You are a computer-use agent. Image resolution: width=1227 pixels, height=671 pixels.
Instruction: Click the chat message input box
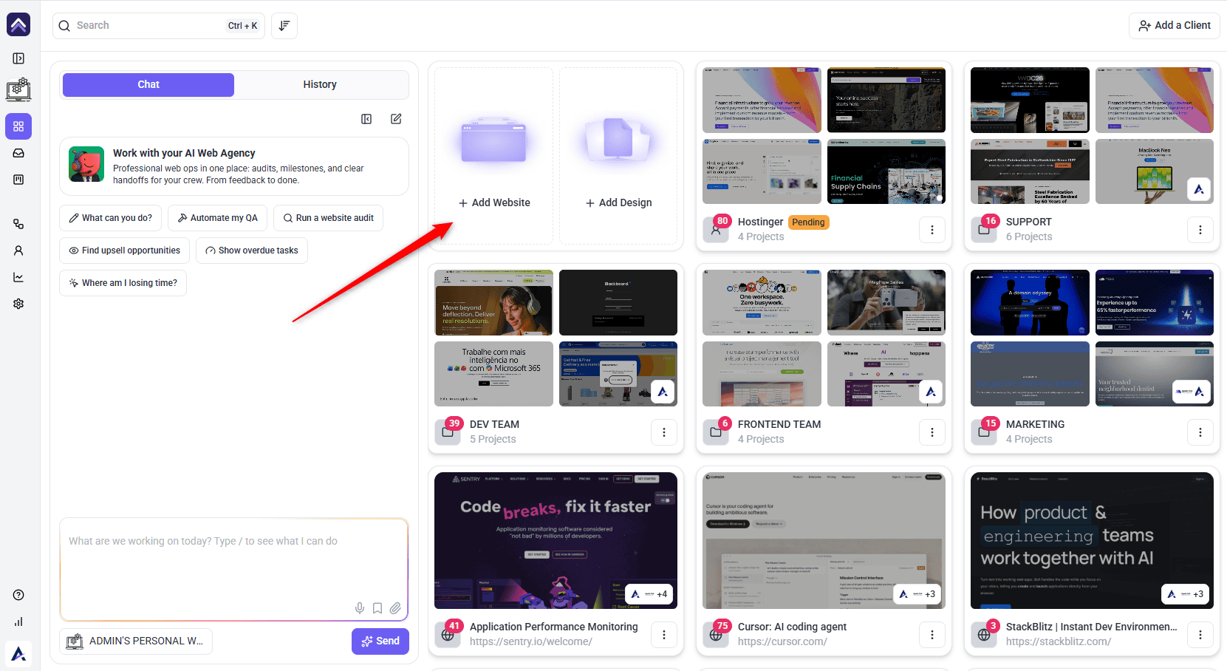point(234,570)
